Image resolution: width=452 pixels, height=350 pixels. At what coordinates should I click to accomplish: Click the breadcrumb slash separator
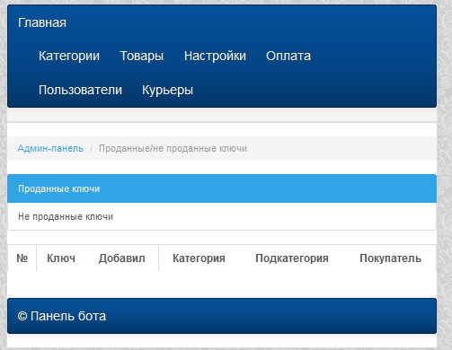92,148
